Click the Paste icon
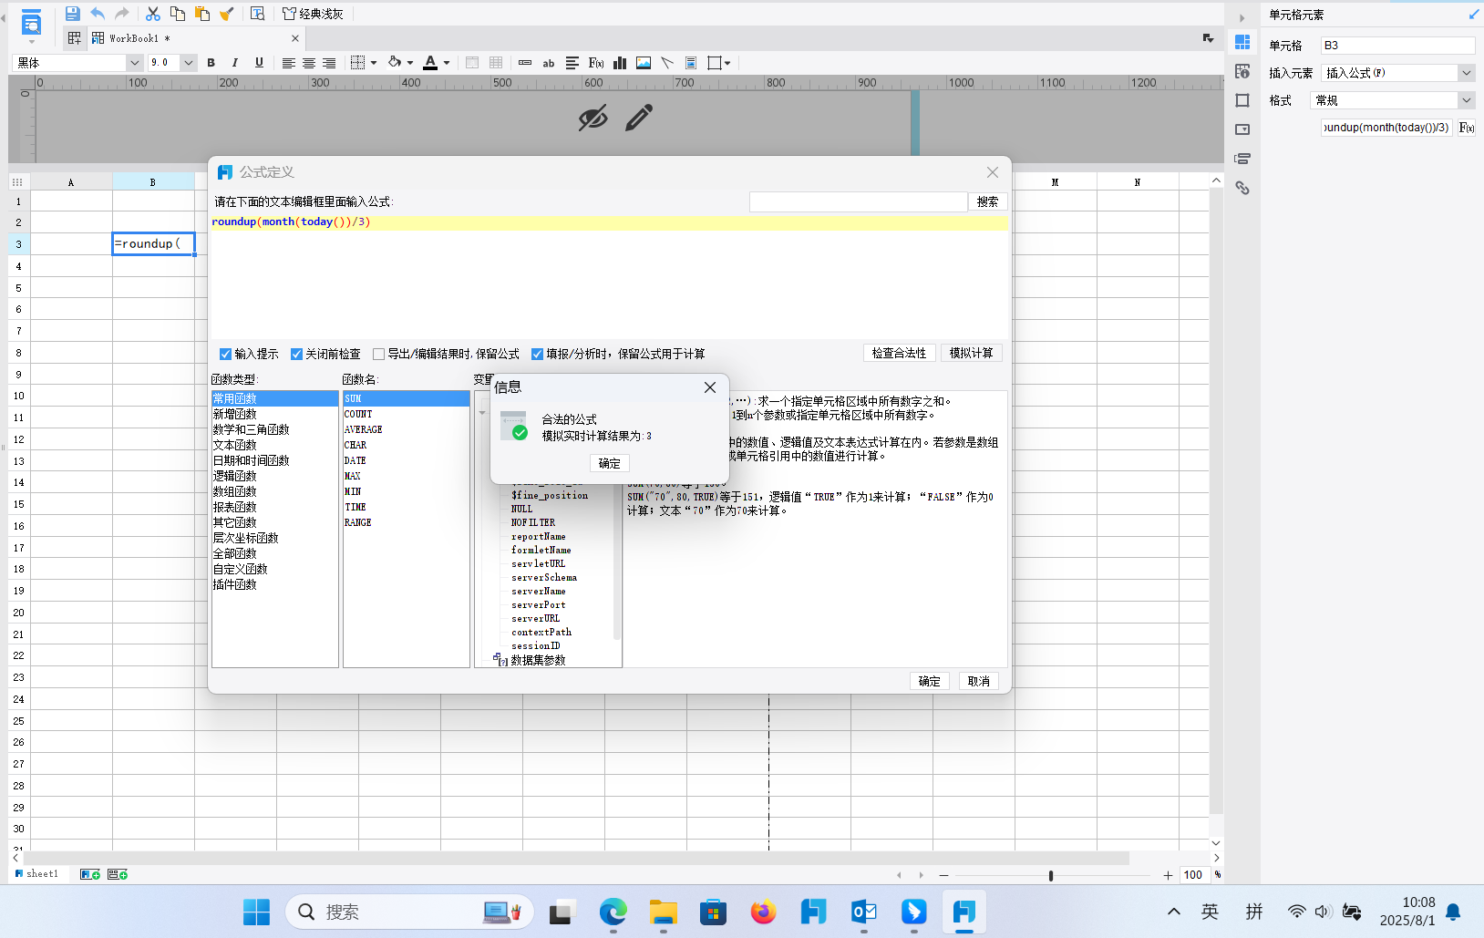 [x=202, y=14]
